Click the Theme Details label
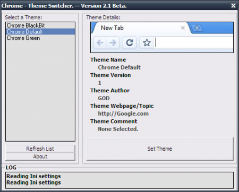This screenshot has width=239, height=192. pyautogui.click(x=103, y=18)
